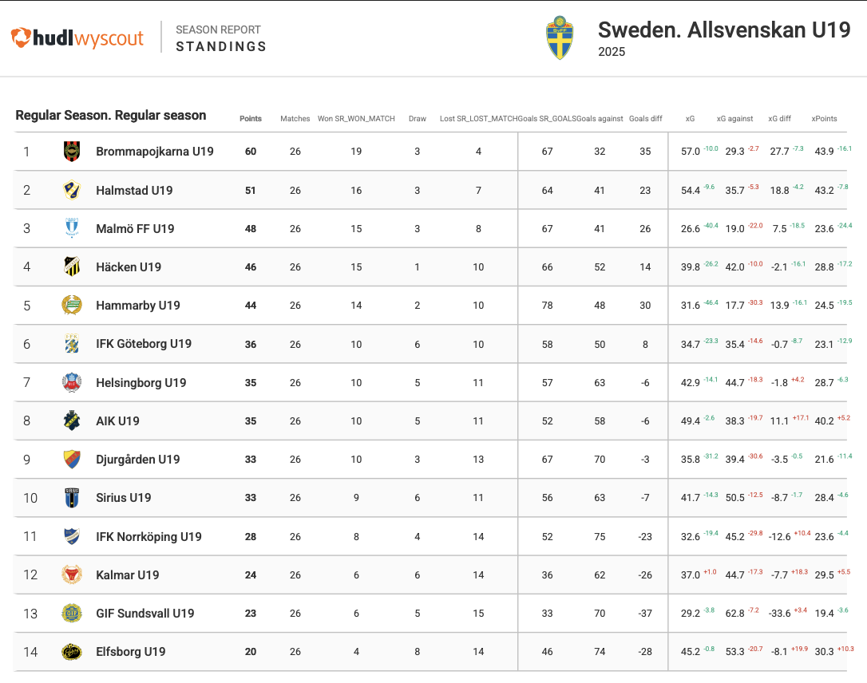Screen dimensions: 867x683
Task: Click the Malmö FF U19 team crest
Action: (x=72, y=228)
